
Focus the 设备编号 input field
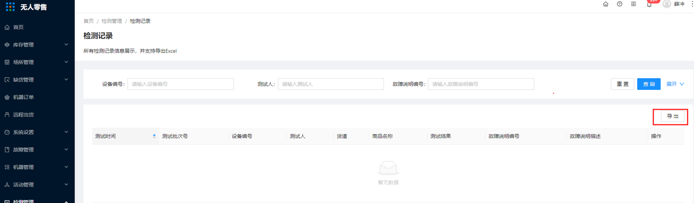pos(181,84)
